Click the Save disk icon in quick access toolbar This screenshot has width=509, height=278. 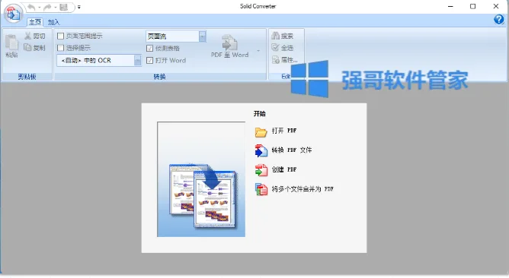point(64,7)
